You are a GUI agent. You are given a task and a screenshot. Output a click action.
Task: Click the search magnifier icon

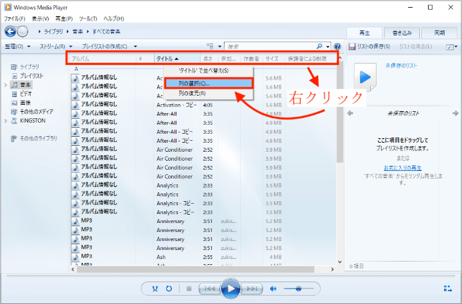click(x=320, y=46)
